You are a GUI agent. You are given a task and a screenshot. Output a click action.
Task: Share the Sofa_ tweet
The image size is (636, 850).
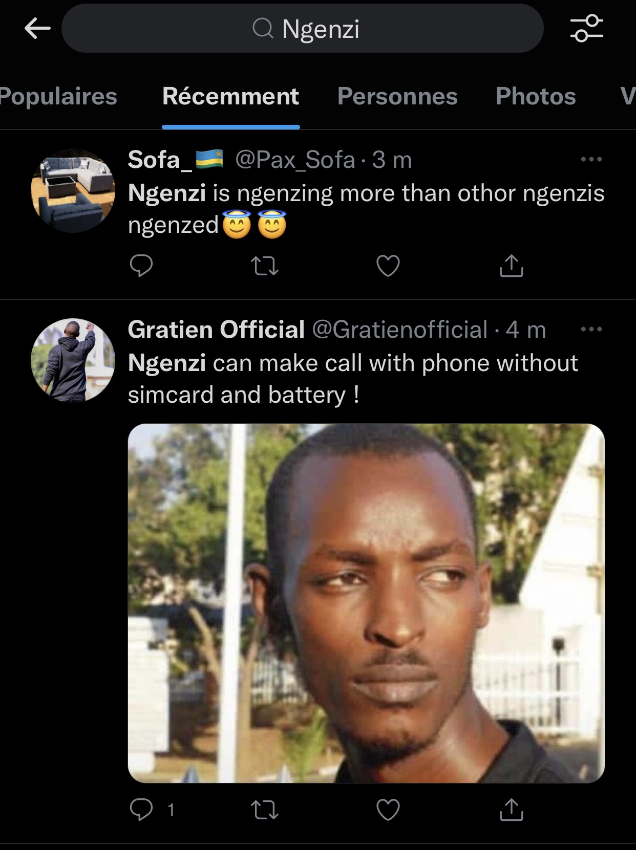click(511, 266)
